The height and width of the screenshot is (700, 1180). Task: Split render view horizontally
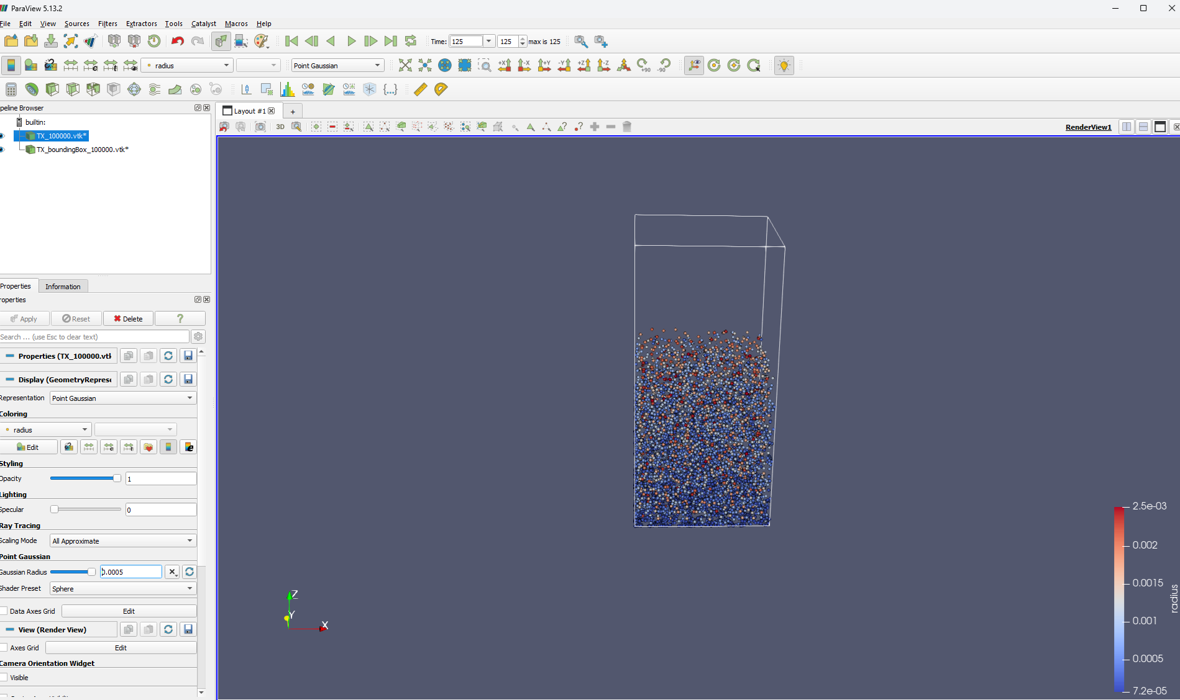pos(1127,127)
